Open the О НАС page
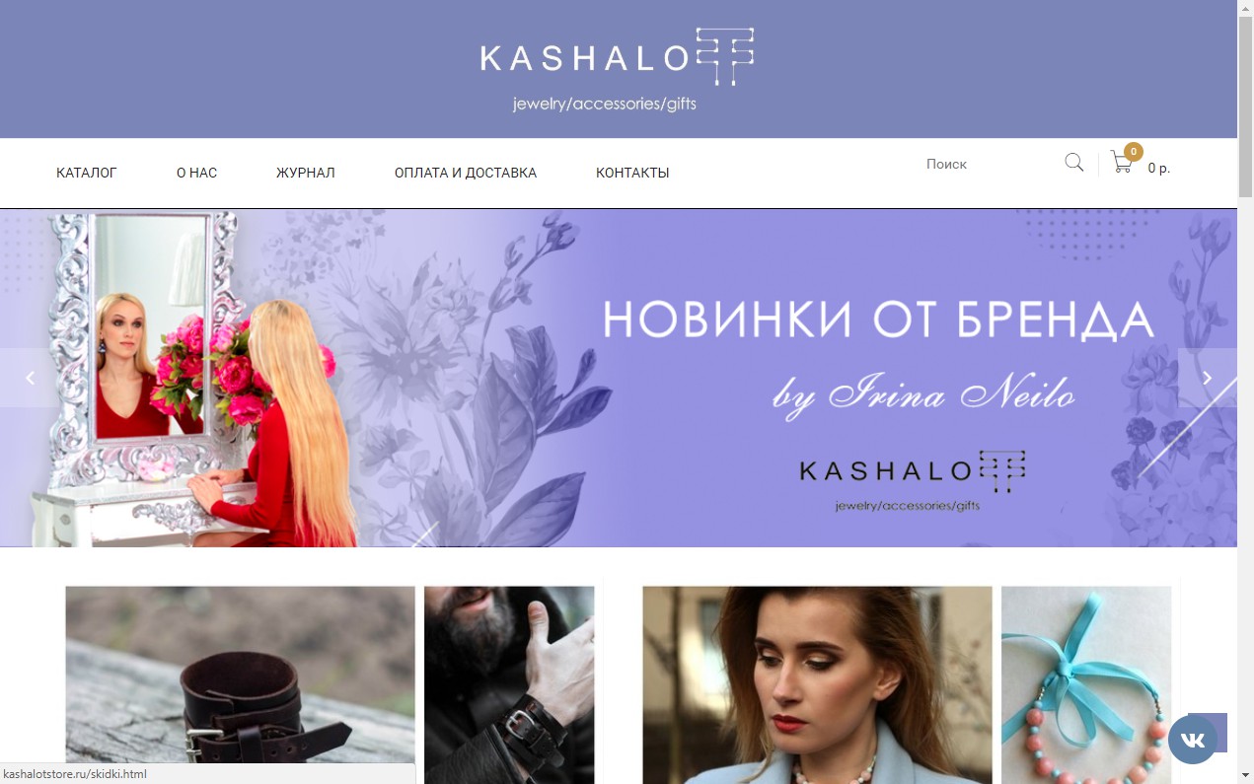Image resolution: width=1254 pixels, height=784 pixels. click(x=196, y=173)
